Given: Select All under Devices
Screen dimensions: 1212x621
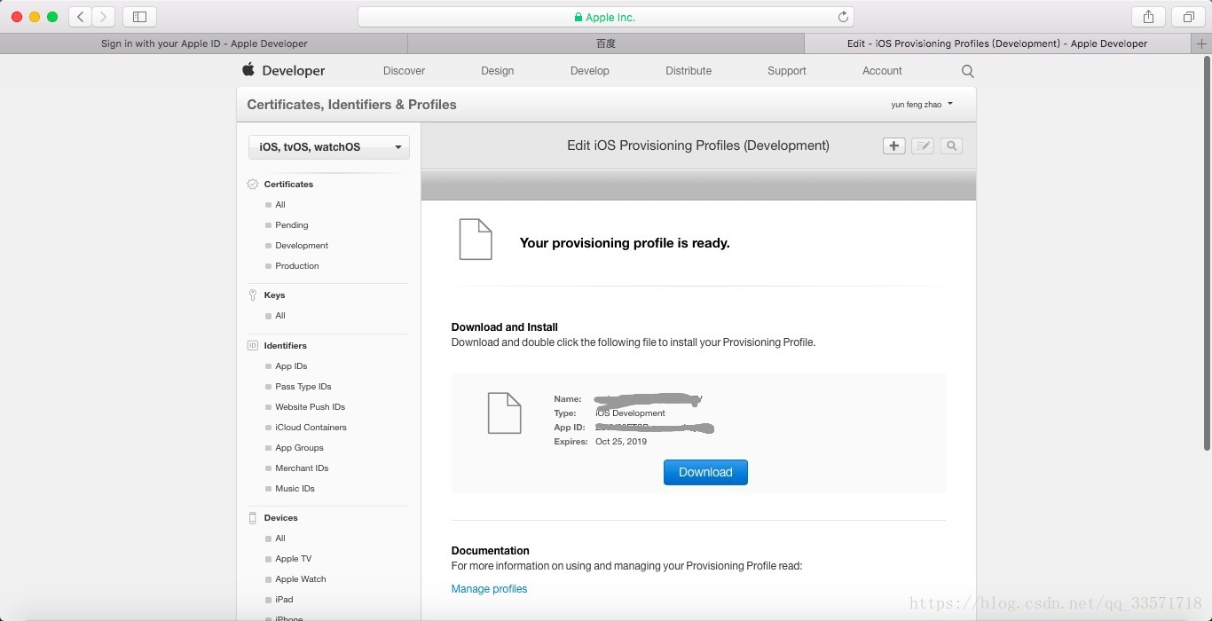Looking at the screenshot, I should pos(280,538).
